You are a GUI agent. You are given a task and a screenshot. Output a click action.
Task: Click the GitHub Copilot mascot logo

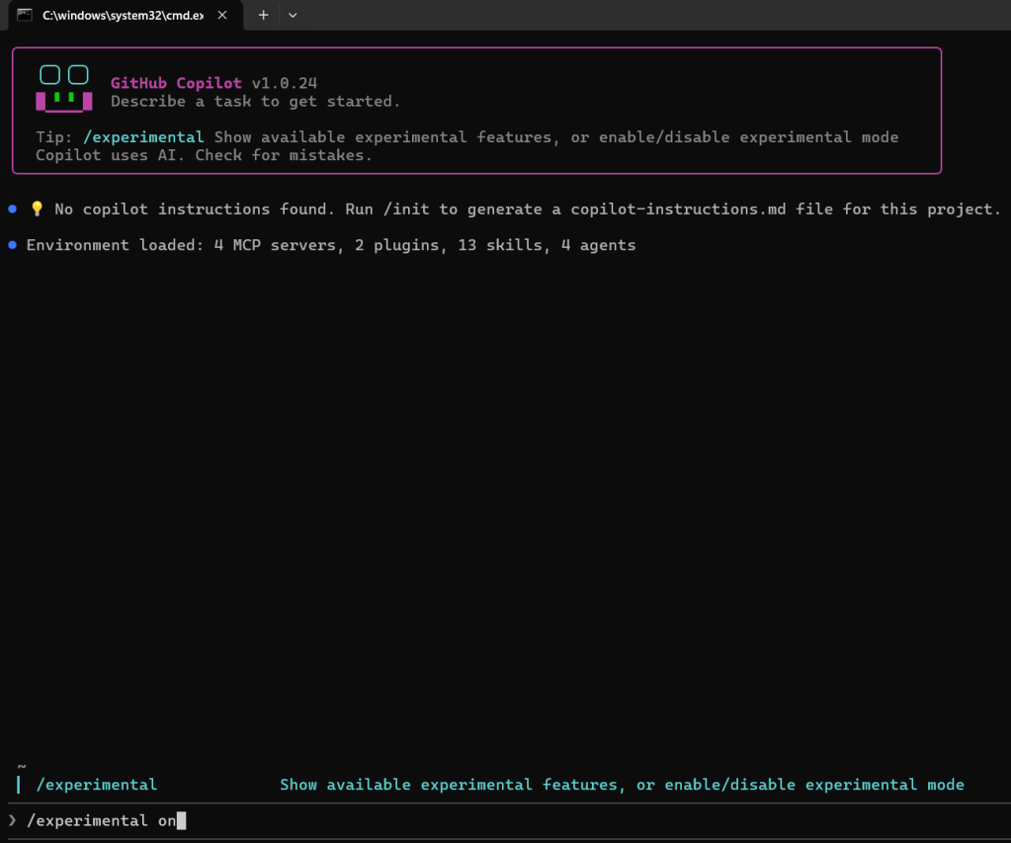(x=64, y=88)
